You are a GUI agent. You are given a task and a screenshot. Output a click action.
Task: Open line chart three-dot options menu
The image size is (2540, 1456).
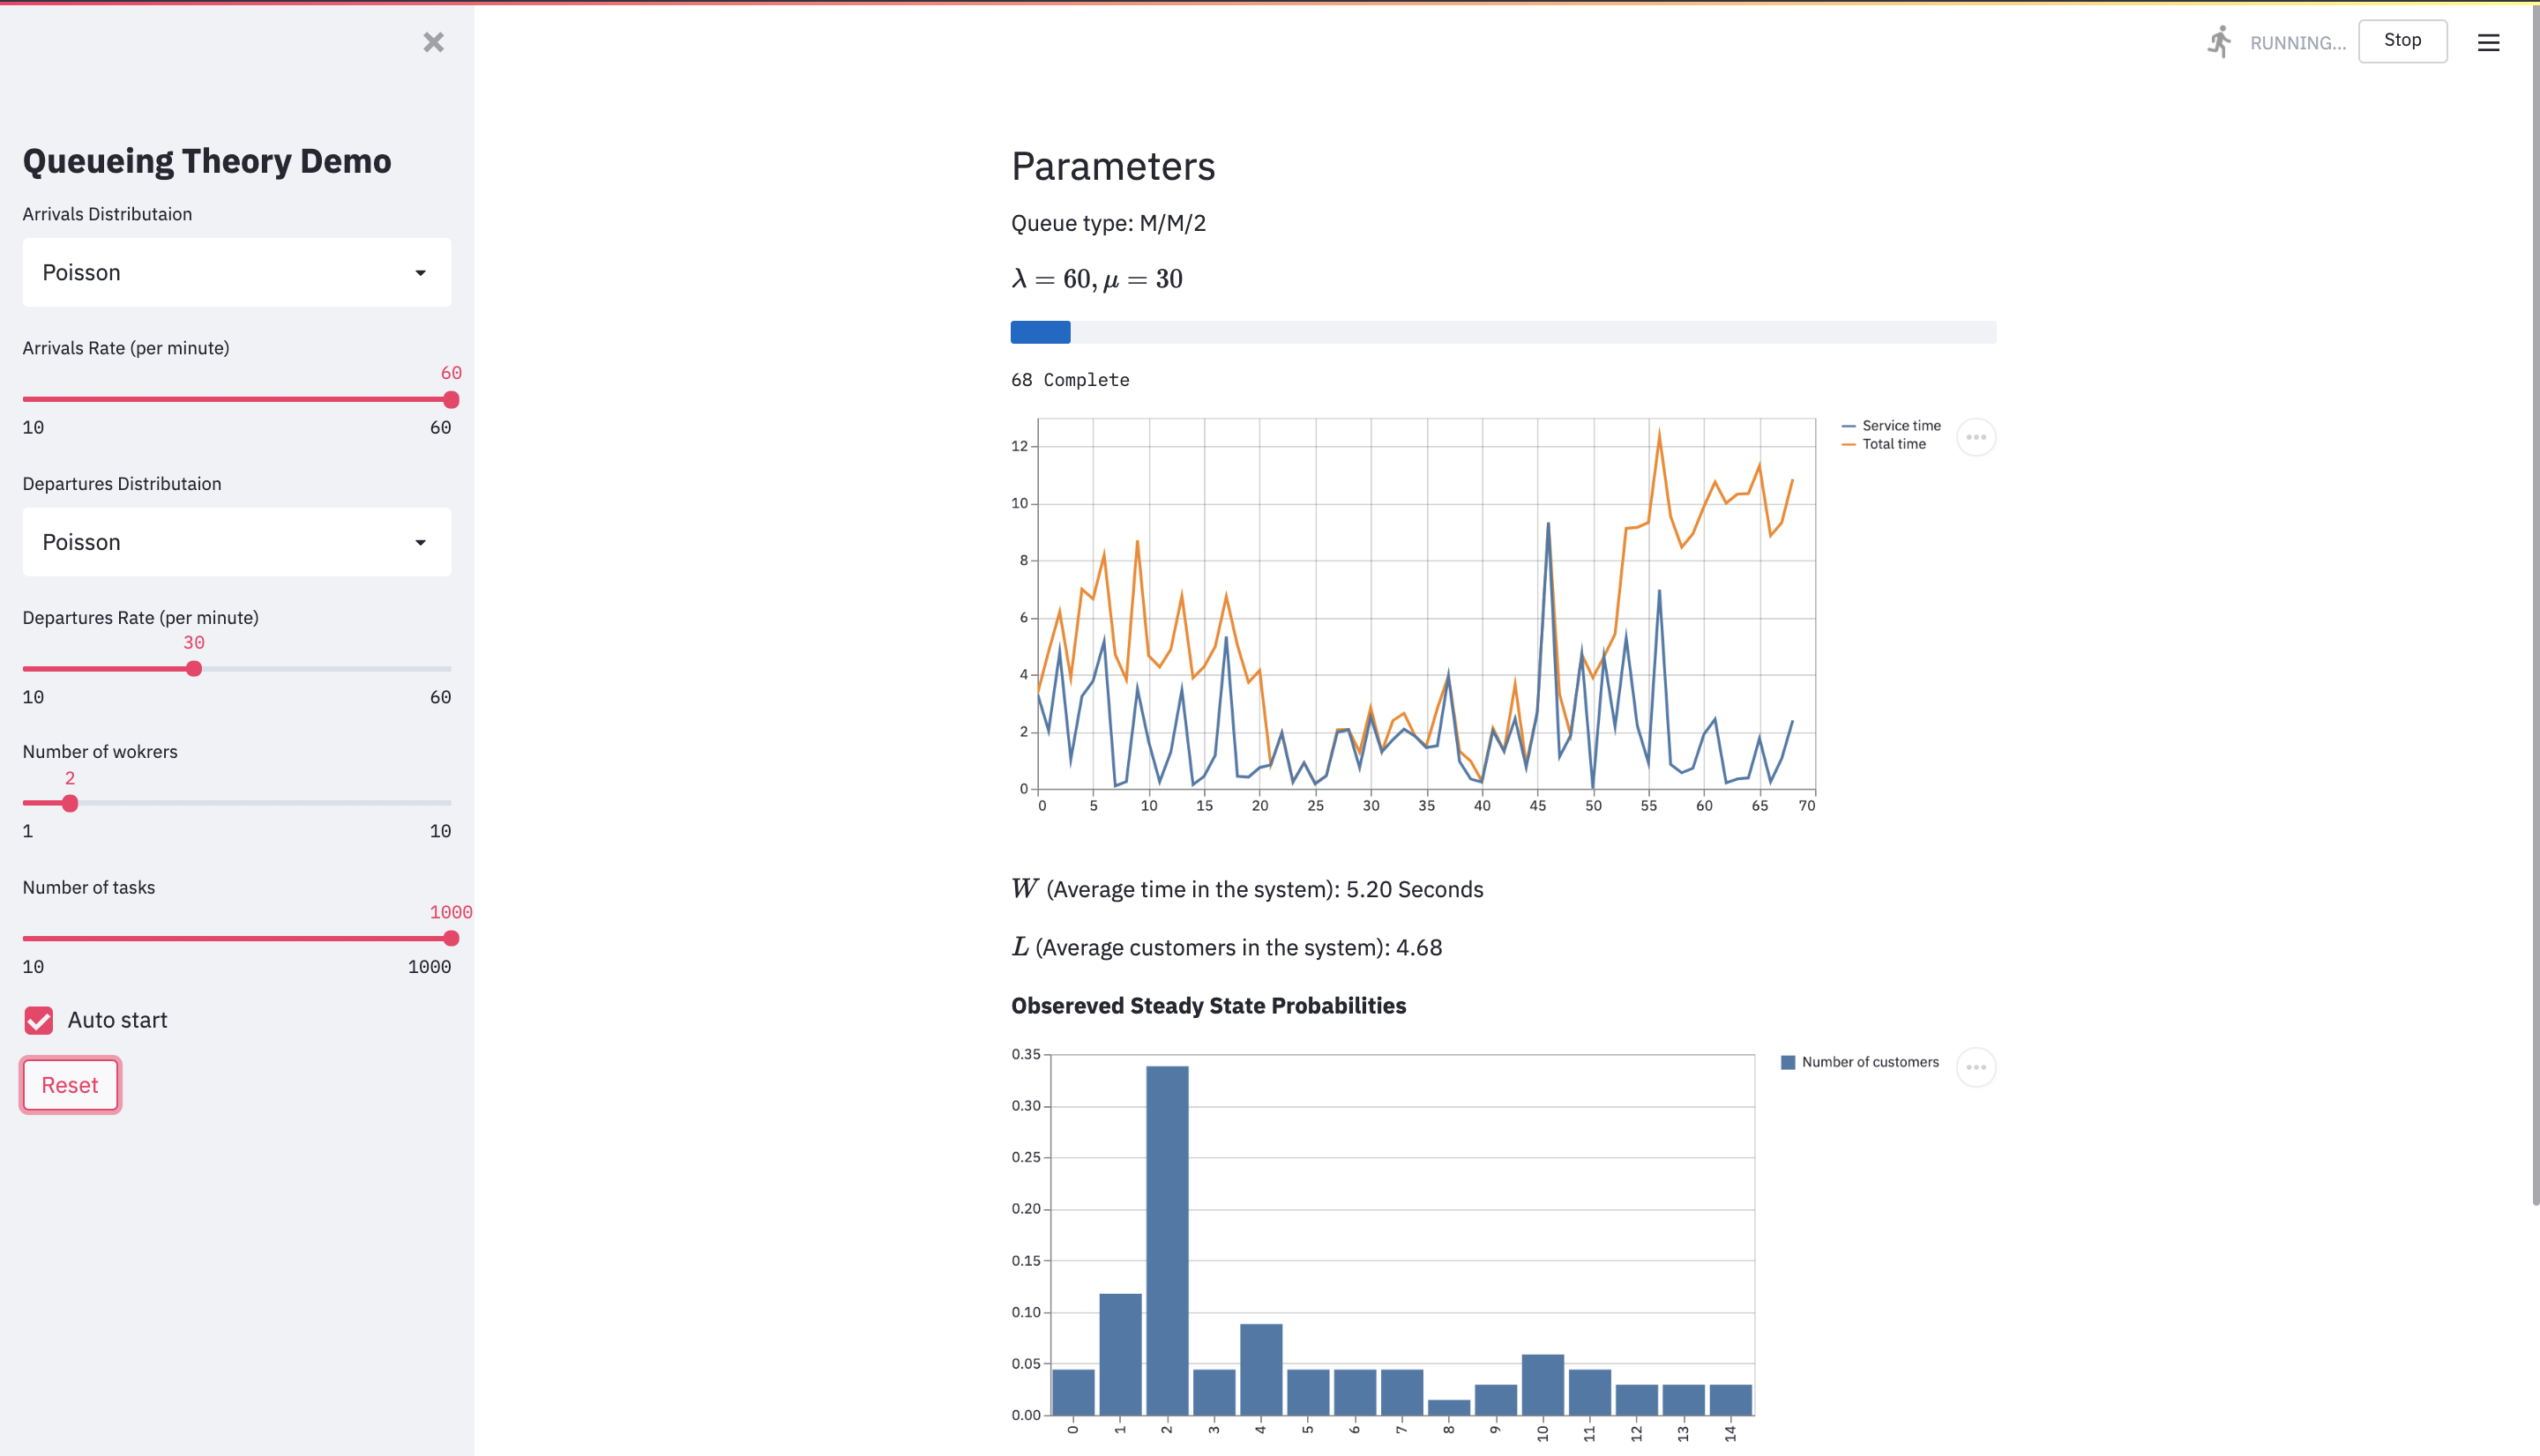(1975, 437)
